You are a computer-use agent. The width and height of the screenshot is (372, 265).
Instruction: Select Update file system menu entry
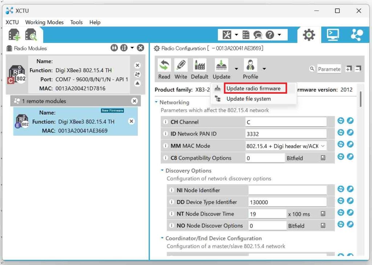(x=248, y=99)
